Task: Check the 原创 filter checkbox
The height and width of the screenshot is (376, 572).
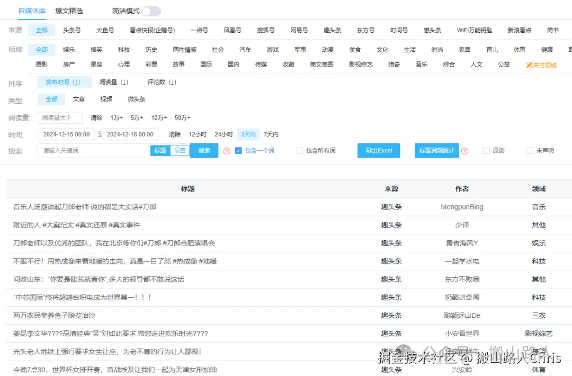Action: tap(485, 151)
